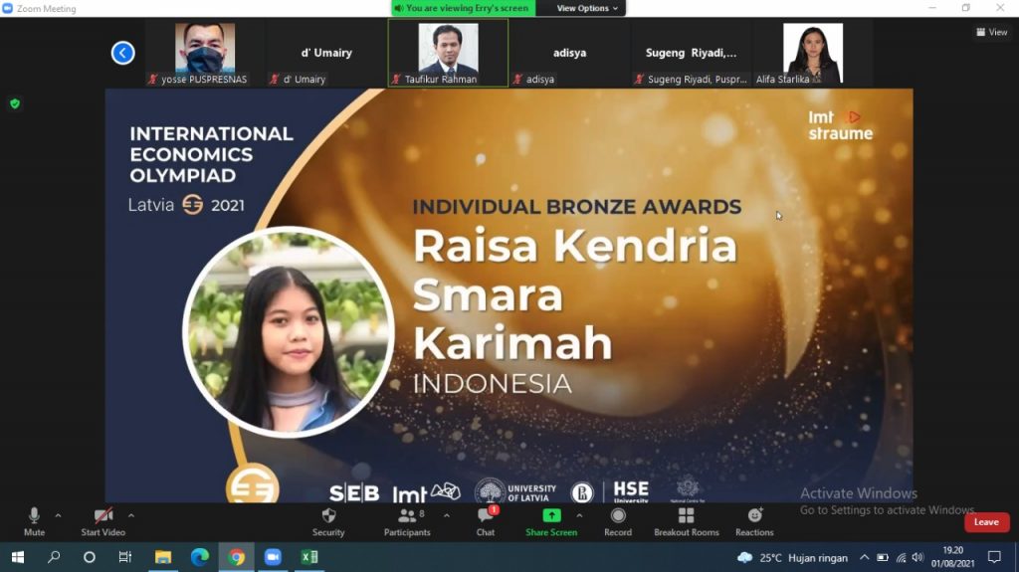This screenshot has height=572, width=1019.
Task: Leave the meeting with the Leave button
Action: click(986, 522)
